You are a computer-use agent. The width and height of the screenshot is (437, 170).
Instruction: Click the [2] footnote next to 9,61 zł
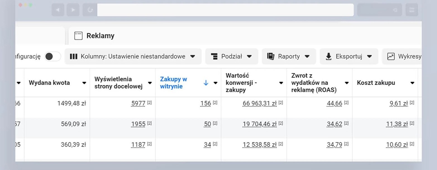tap(412, 103)
